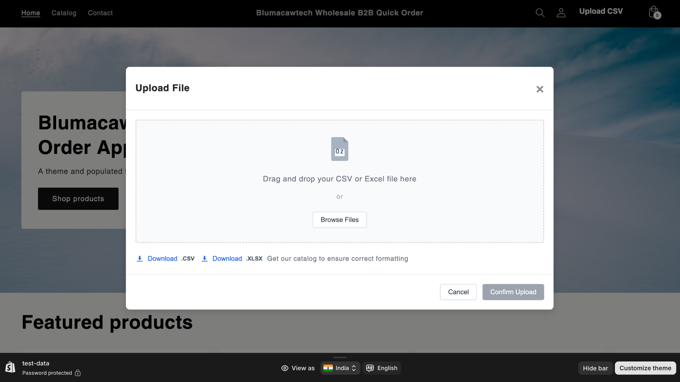Screen dimensions: 680x382
Task: Click the file document icon in drop zone
Action: coord(340,149)
